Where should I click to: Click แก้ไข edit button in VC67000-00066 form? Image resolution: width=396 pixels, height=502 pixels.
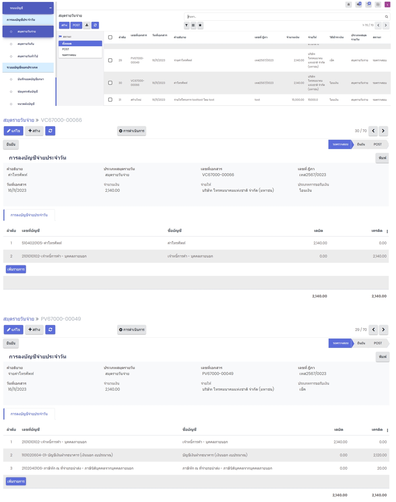point(14,131)
